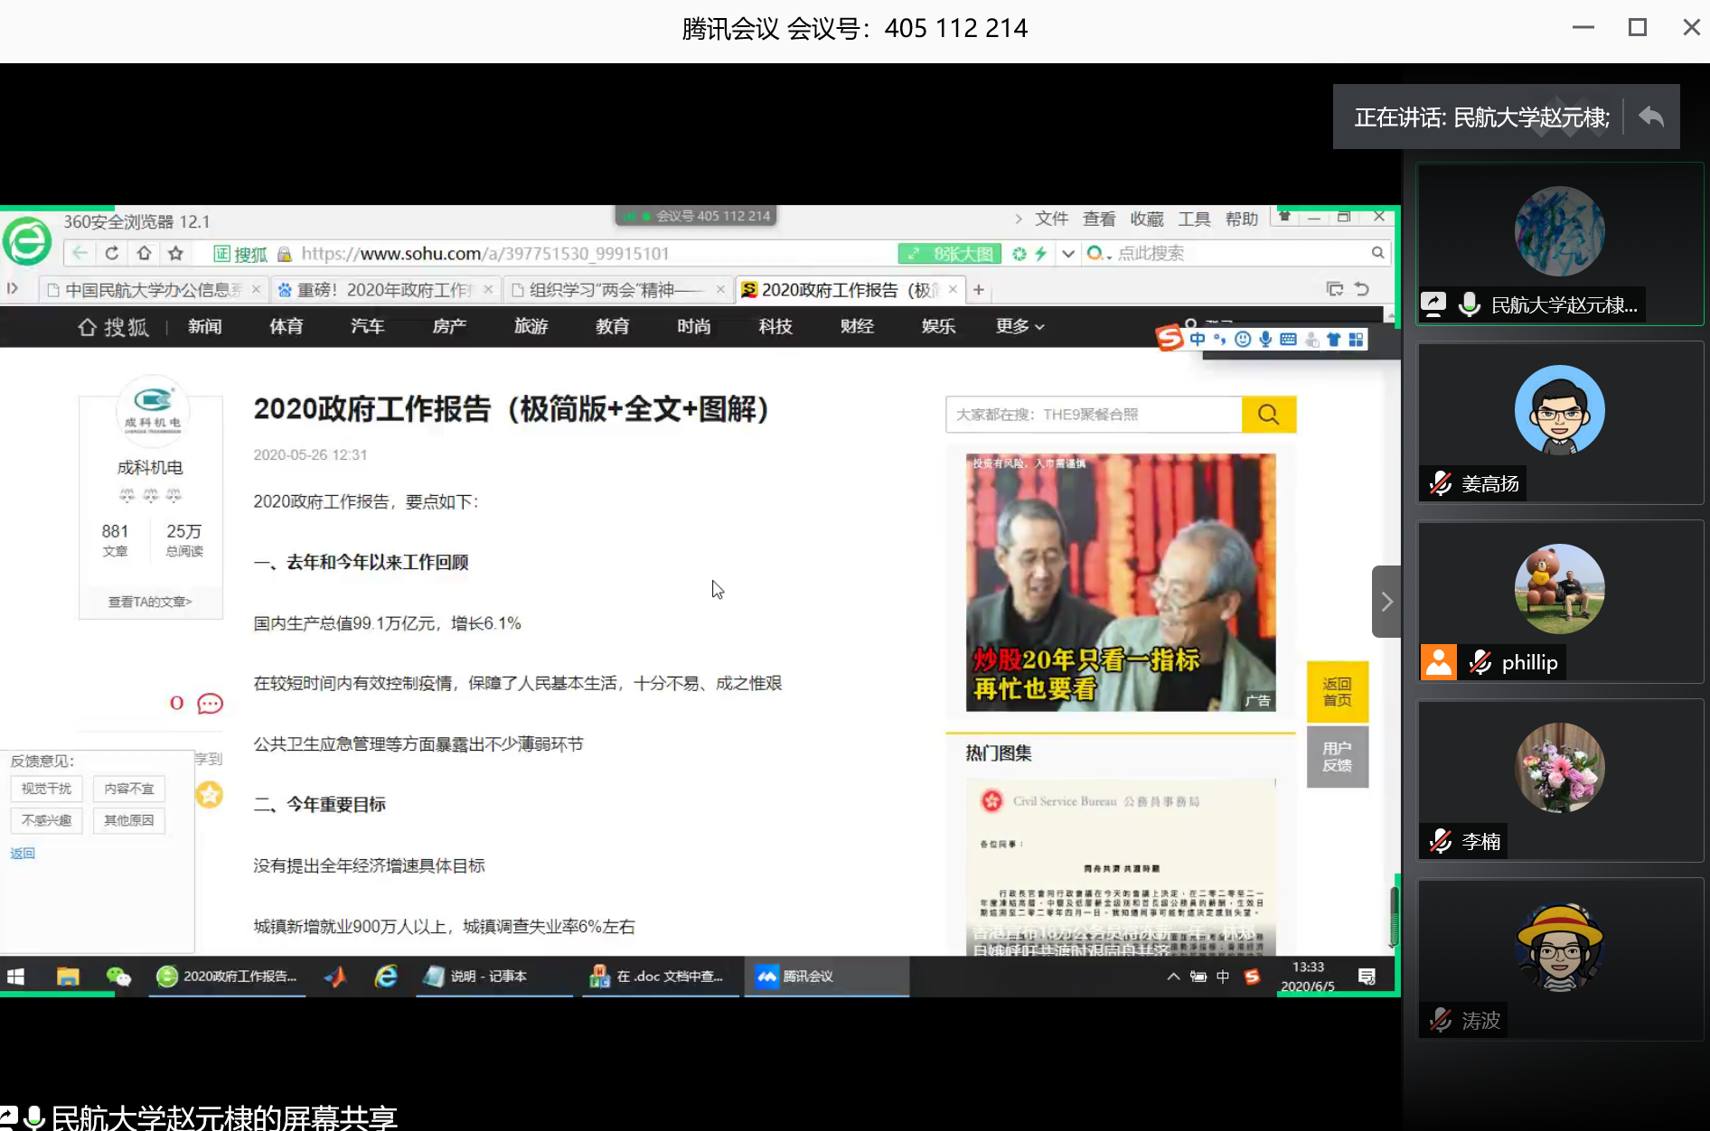The height and width of the screenshot is (1131, 1710).
Task: Click the Sohu search input field
Action: point(1094,415)
